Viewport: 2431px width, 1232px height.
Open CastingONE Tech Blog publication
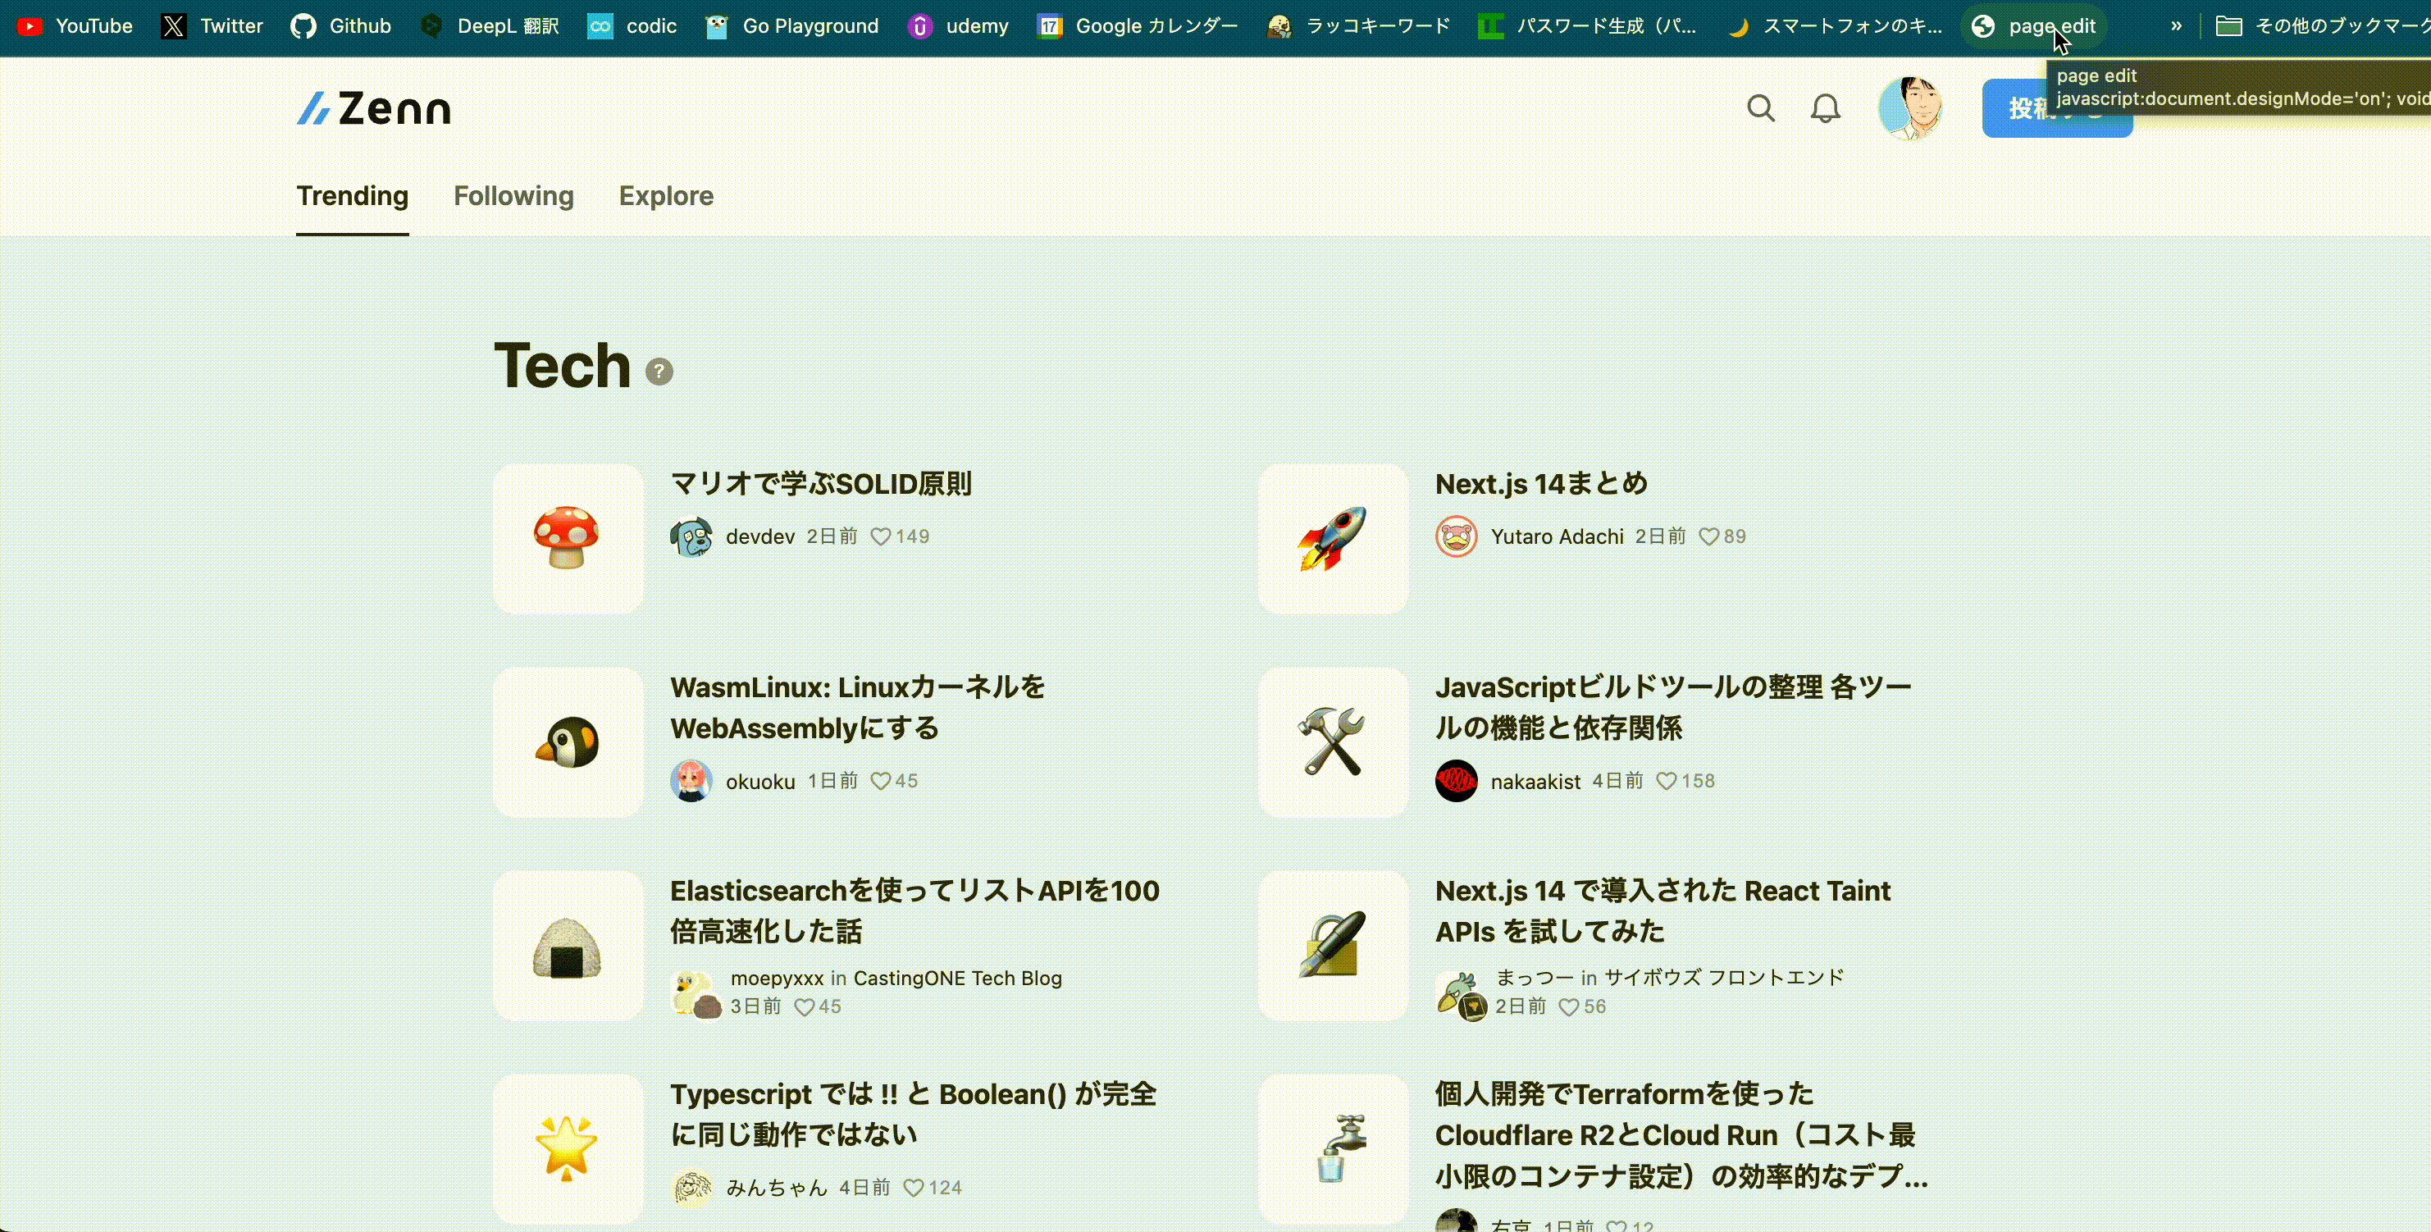(x=958, y=978)
